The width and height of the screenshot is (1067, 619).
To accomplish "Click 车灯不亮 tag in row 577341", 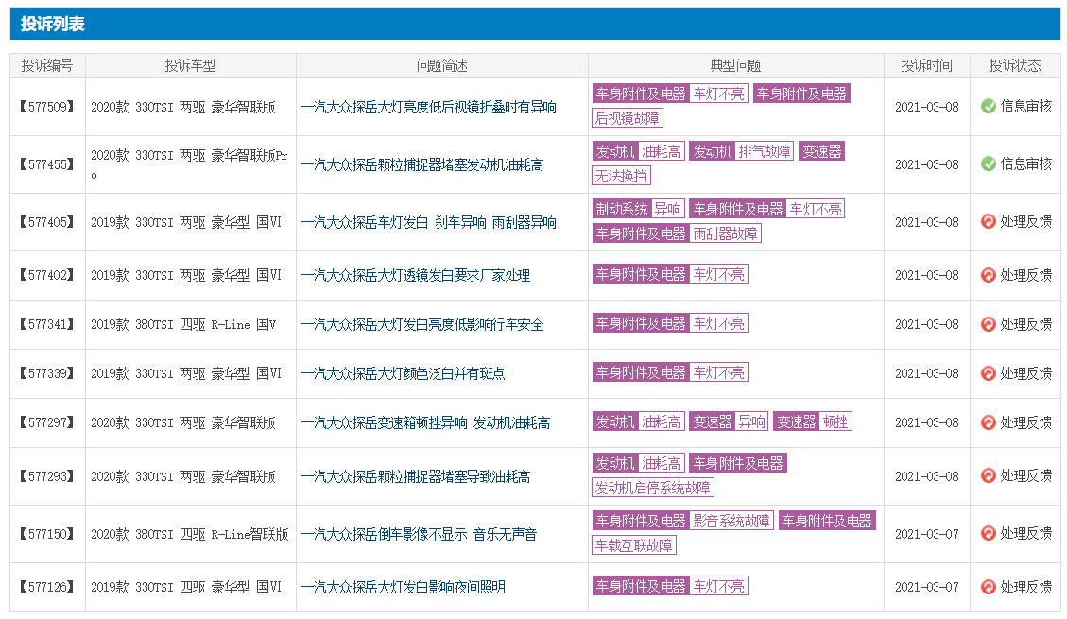I will (x=718, y=324).
